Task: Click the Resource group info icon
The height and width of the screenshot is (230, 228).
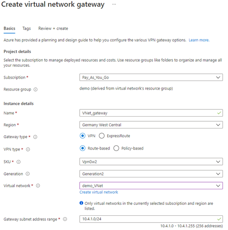Action: [36, 90]
